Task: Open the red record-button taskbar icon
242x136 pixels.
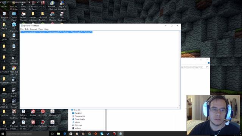Action: 114,134
